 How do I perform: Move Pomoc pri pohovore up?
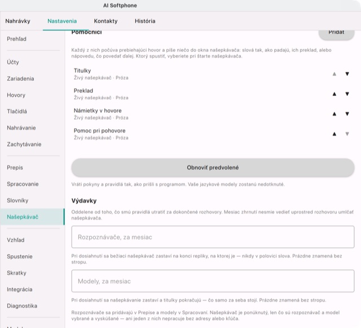coord(334,134)
